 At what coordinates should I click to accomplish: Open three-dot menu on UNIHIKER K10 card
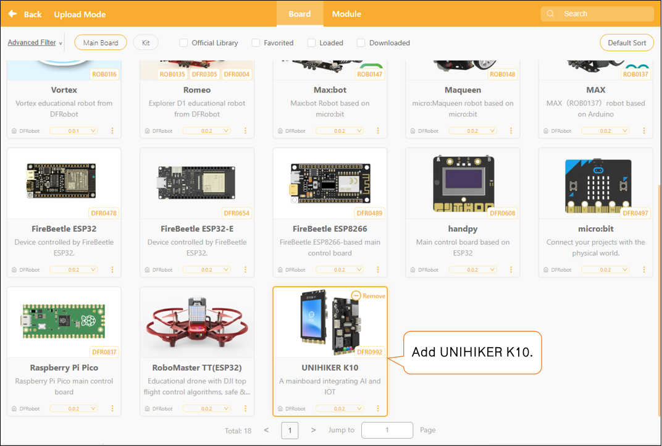pyautogui.click(x=378, y=408)
